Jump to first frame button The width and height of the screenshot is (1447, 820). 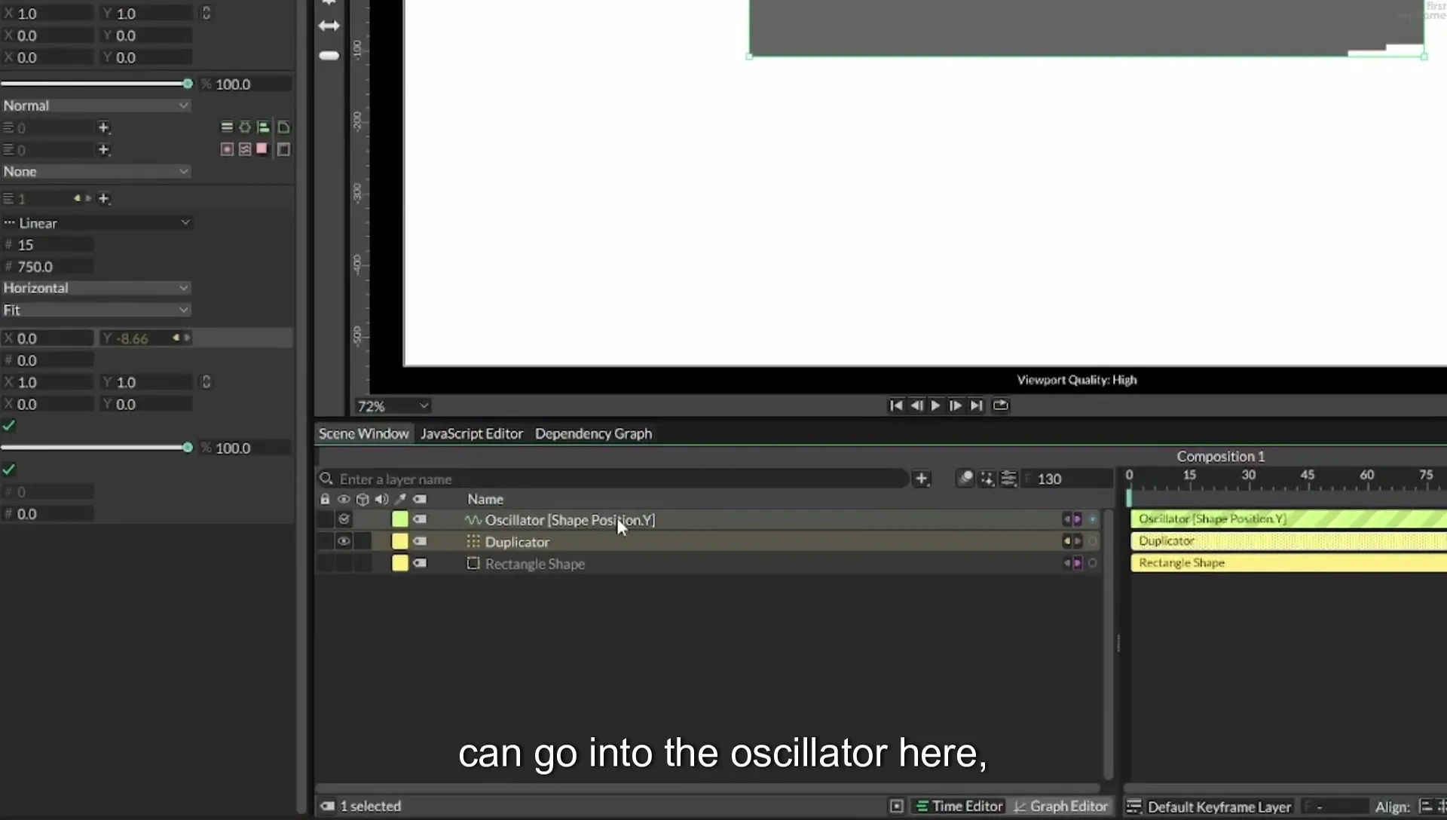tap(895, 405)
